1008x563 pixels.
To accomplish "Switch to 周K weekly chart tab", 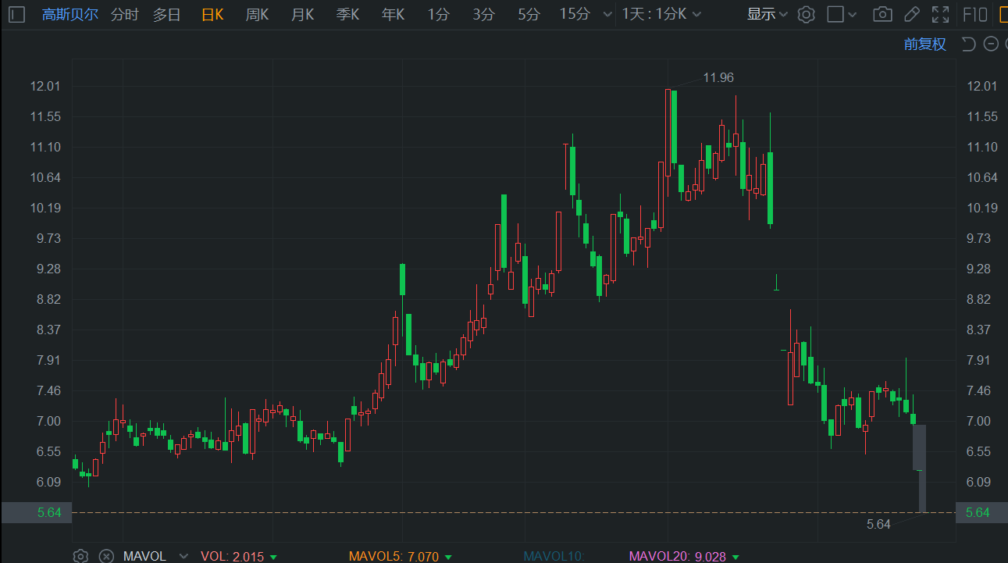I will tap(257, 14).
